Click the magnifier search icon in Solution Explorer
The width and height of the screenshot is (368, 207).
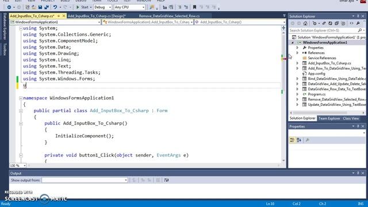coord(360,30)
